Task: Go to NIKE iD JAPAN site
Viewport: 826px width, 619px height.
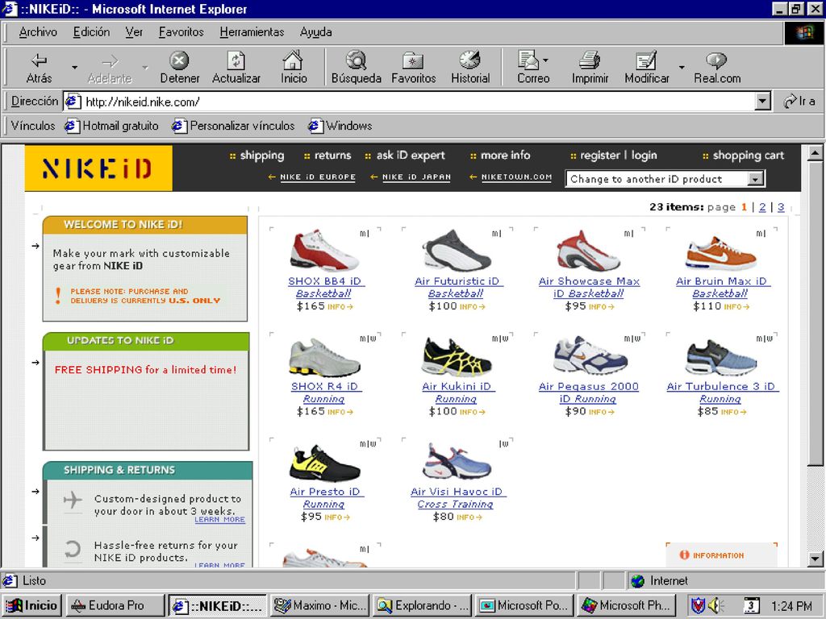Action: (416, 177)
